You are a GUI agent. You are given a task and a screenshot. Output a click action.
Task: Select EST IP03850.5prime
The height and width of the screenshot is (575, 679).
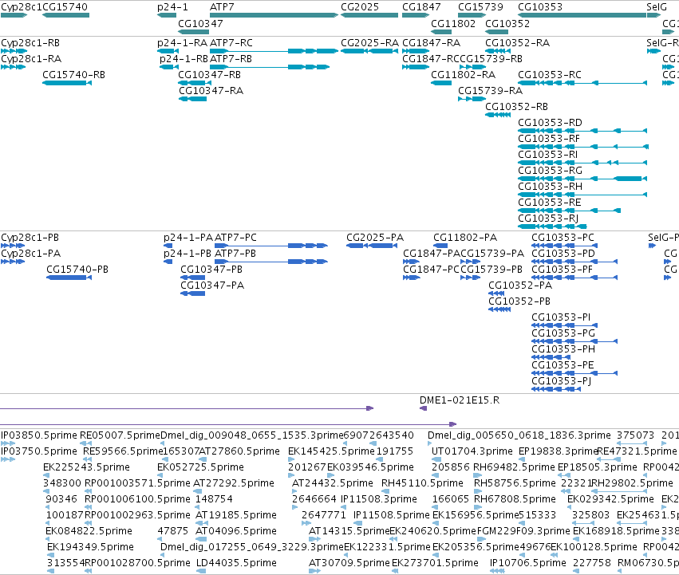pyautogui.click(x=8, y=443)
